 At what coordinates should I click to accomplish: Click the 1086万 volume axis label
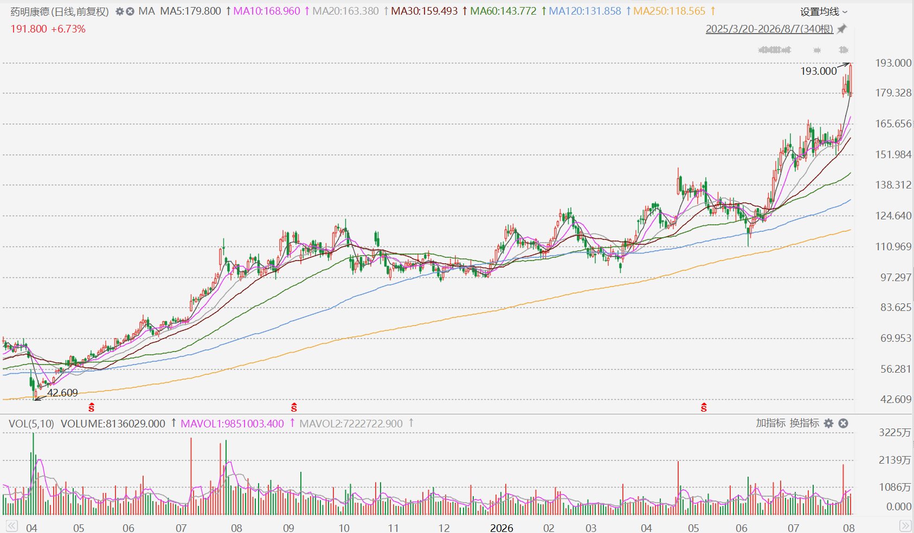pyautogui.click(x=895, y=487)
